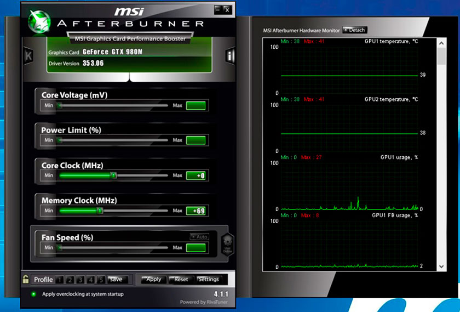Close the Afterburner window
The height and width of the screenshot is (312, 460).
pyautogui.click(x=227, y=10)
